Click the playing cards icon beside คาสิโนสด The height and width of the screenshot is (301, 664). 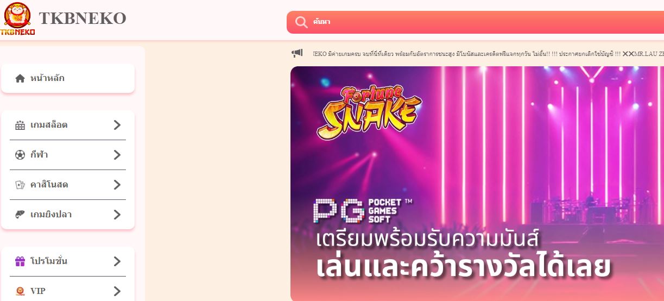(20, 185)
